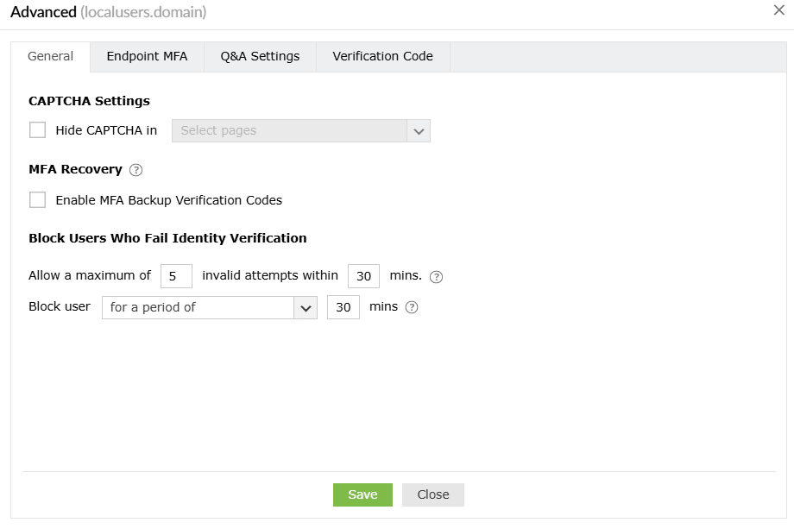794x529 pixels.
Task: Click the Select pages dropdown arrow
Action: [419, 130]
